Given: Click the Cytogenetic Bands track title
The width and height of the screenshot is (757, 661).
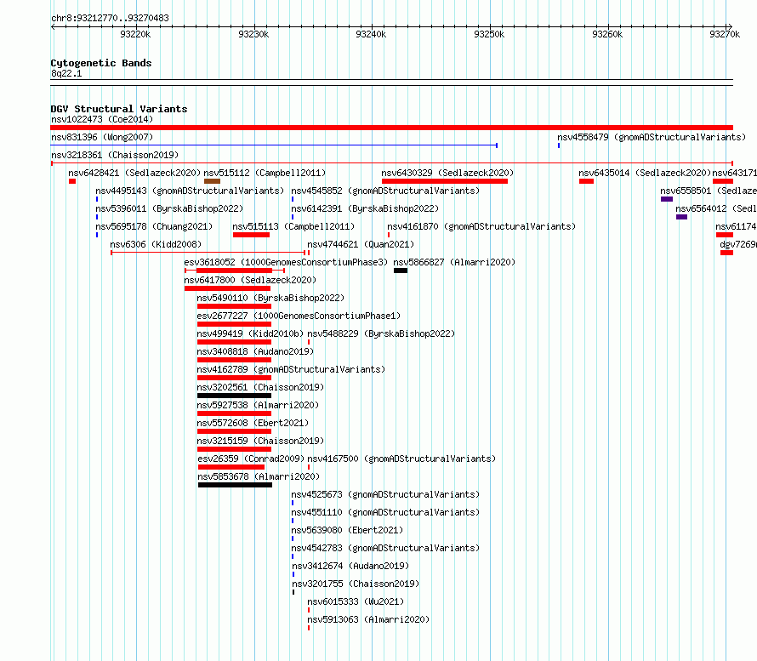Looking at the screenshot, I should click(x=101, y=63).
